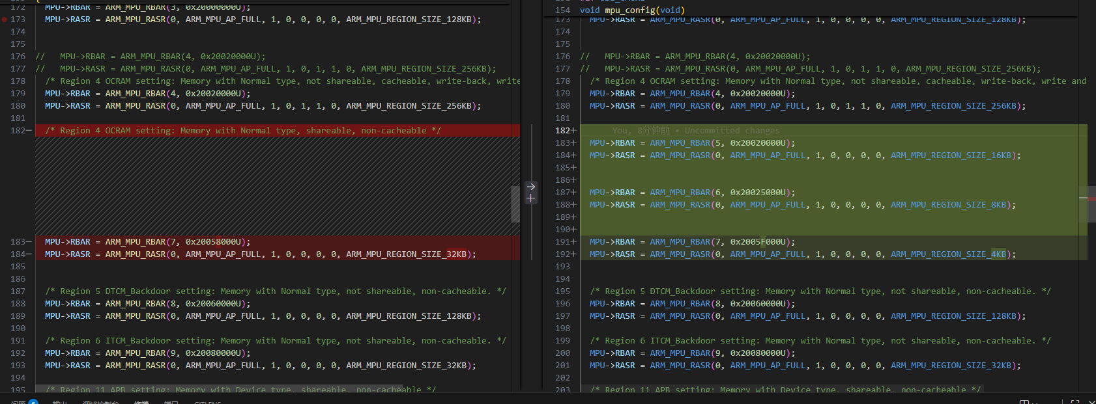This screenshot has width=1096, height=404.
Task: Click ARM_MPU_REGION_SIZE_128KB on left line 173
Action: coord(409,20)
